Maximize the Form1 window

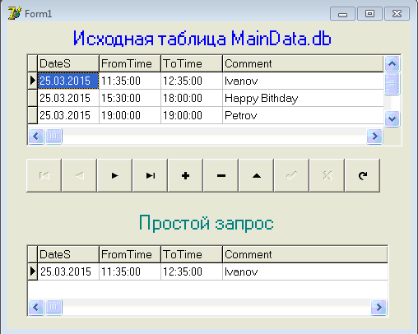pyautogui.click(x=369, y=14)
